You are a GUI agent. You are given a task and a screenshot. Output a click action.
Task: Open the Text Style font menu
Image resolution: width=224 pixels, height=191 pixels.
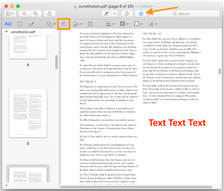pos(153,24)
